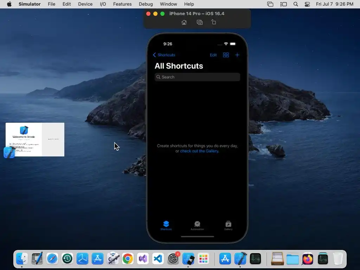Screen dimensions: 360x270
Task: Open Time Machine from the Dock
Action: point(67,259)
